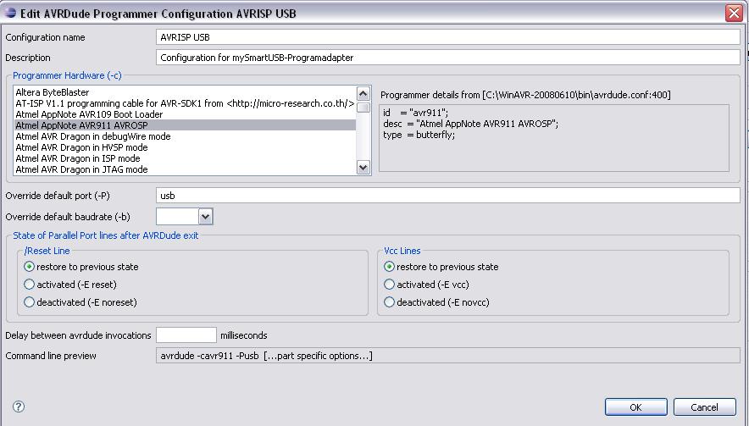This screenshot has width=749, height=426.
Task: Click the Eclipse icon in the title bar
Action: [9, 13]
